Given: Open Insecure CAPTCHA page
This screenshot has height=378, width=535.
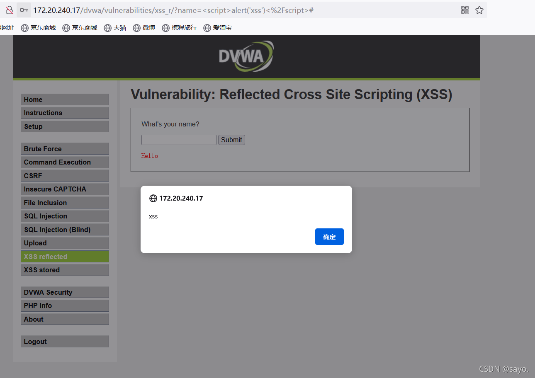Looking at the screenshot, I should pyautogui.click(x=65, y=189).
